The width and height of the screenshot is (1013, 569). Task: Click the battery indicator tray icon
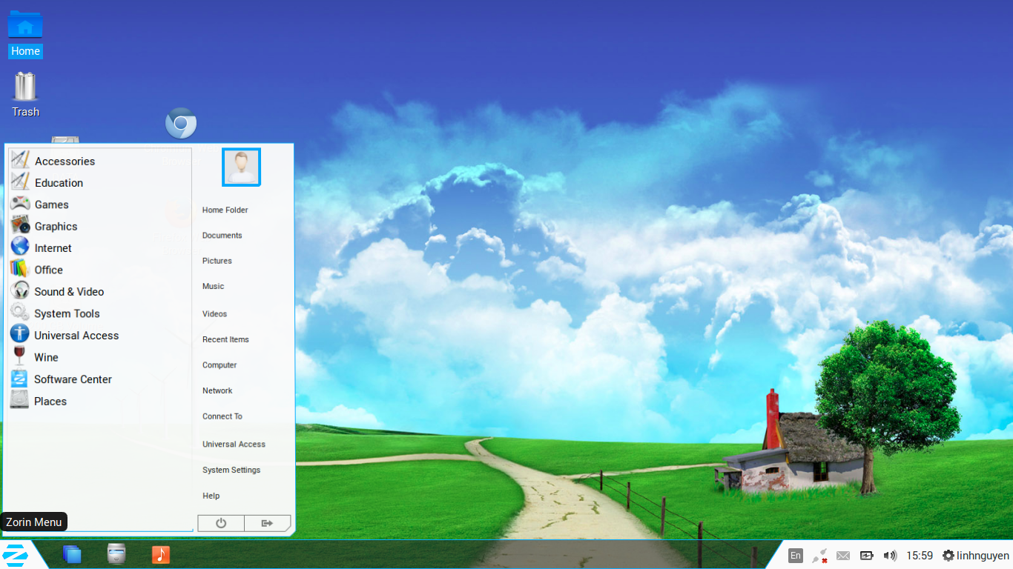[866, 556]
